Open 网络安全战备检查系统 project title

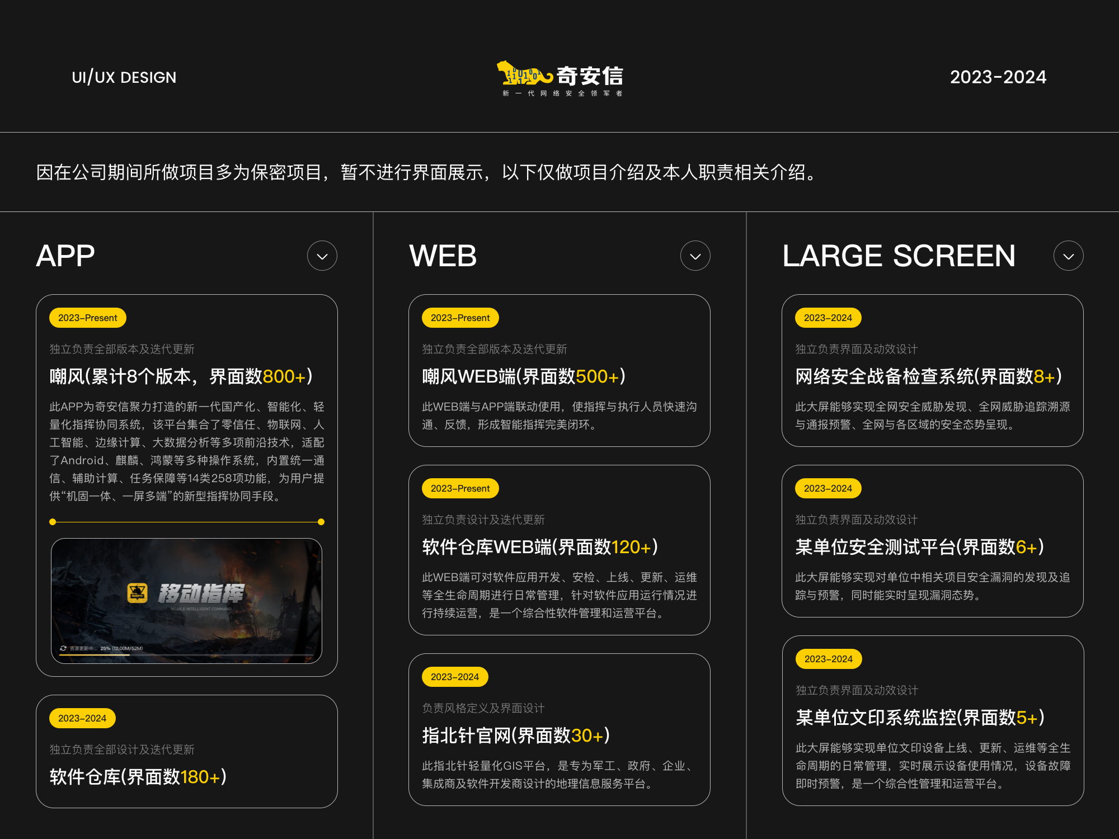pyautogui.click(x=928, y=376)
